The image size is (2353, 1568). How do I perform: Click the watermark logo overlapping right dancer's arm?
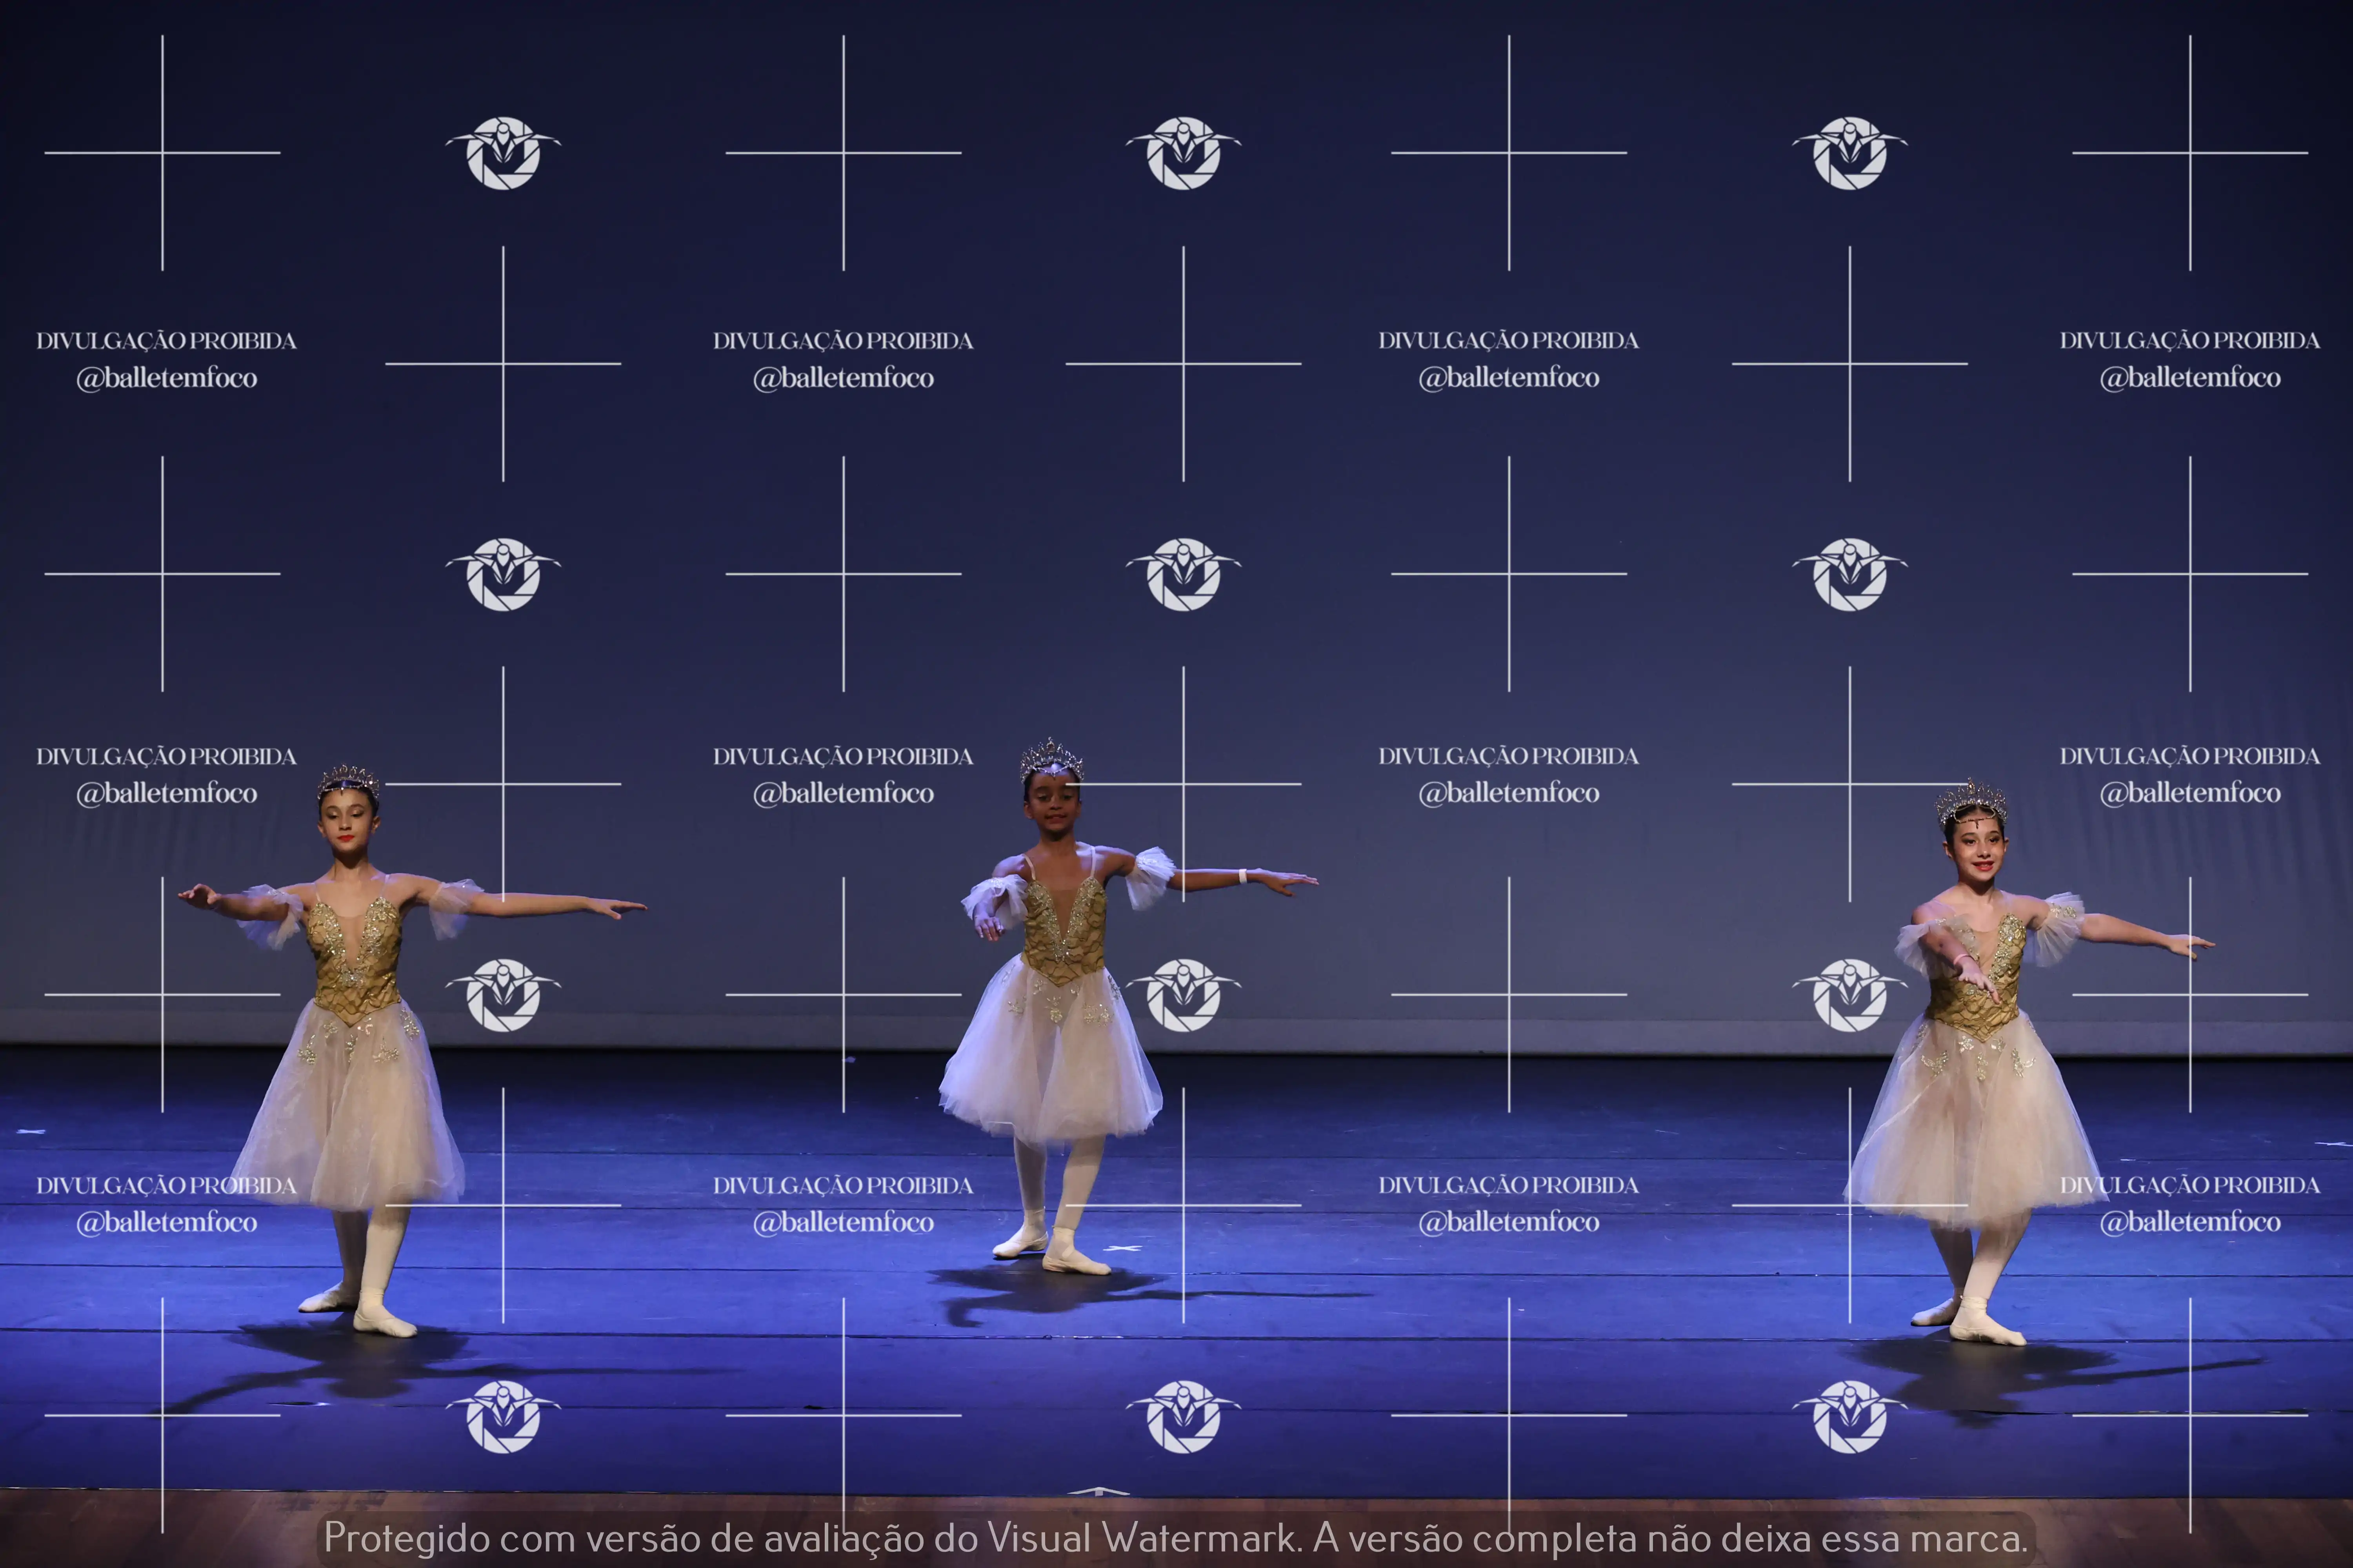[1850, 995]
